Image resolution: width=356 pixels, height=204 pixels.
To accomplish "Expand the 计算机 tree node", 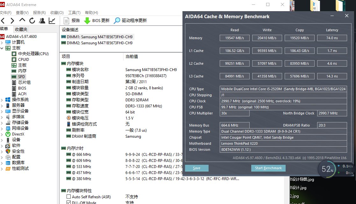I will click(x=2, y=42).
